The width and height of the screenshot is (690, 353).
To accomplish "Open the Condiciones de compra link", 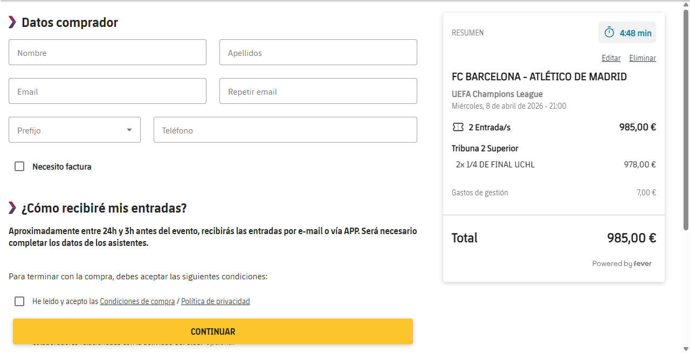I will (137, 301).
